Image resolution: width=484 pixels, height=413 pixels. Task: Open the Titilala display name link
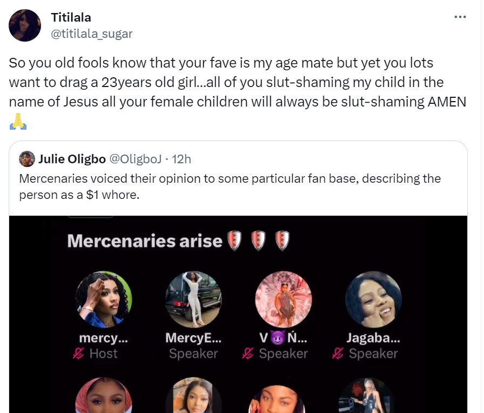71,17
